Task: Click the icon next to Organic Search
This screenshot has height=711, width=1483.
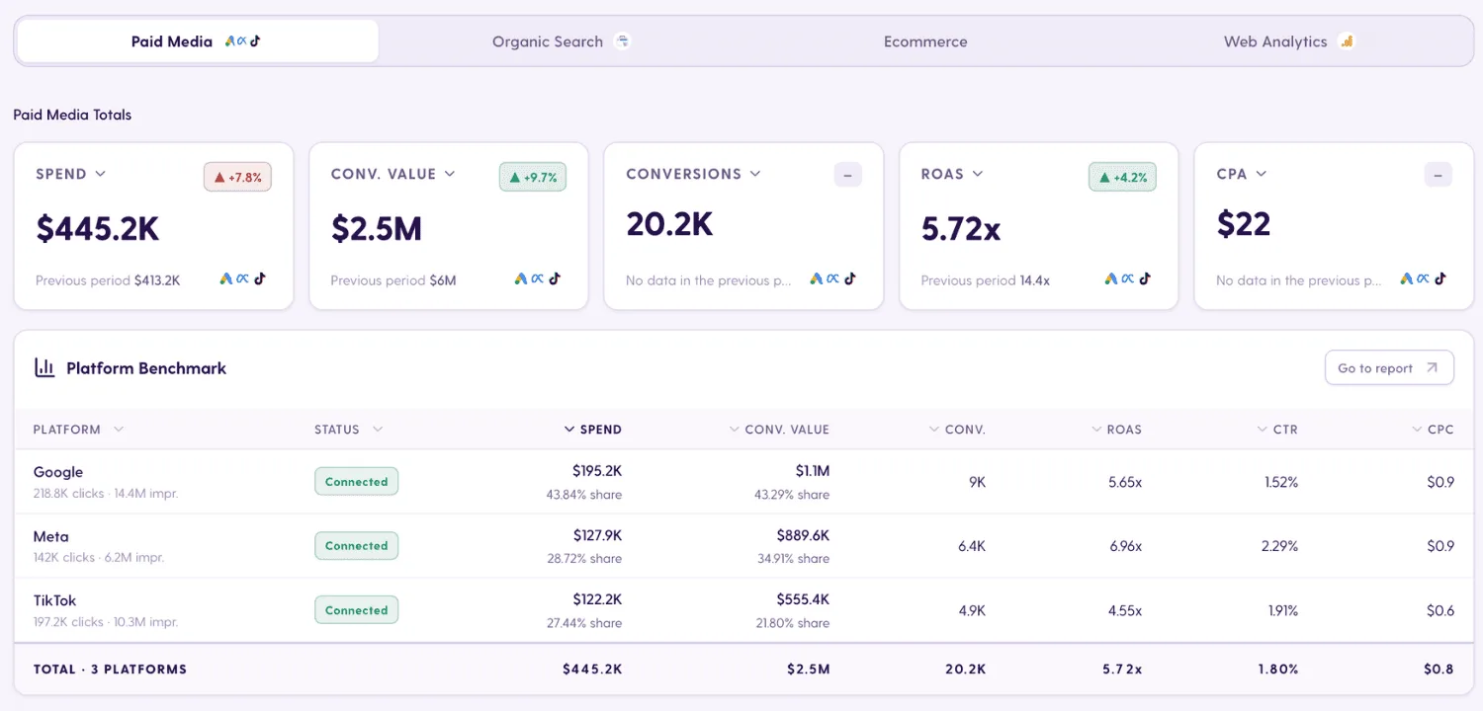Action: (622, 41)
